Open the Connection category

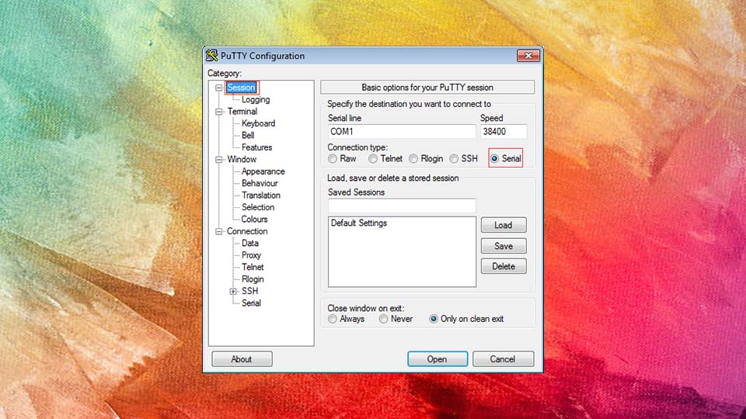pyautogui.click(x=247, y=231)
